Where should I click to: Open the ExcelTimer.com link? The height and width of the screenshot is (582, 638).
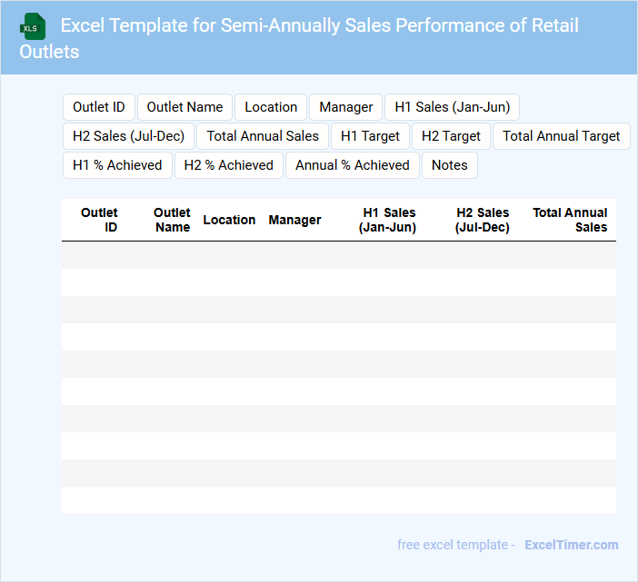click(571, 545)
